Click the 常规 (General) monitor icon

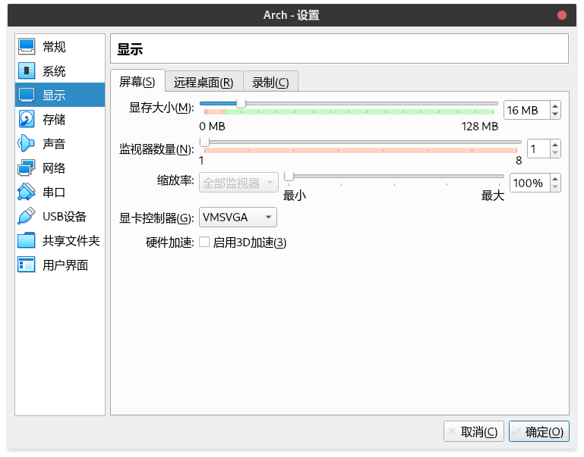pyautogui.click(x=27, y=46)
